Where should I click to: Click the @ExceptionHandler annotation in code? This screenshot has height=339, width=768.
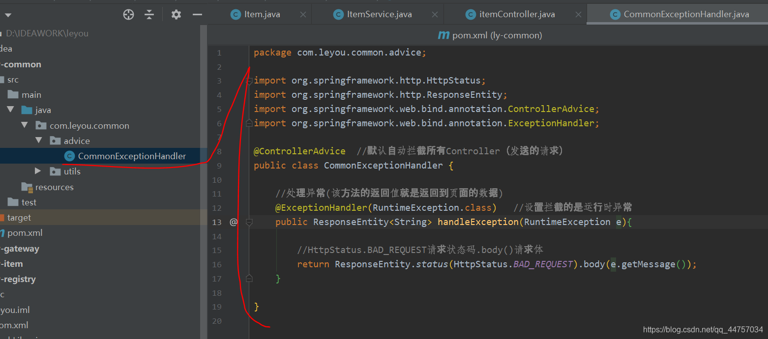321,208
